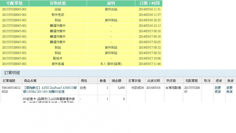Image resolution: width=236 pixels, height=133 pixels.
Task: Click 貨件到站 description in the 20:25 row
Action: tap(111, 20)
